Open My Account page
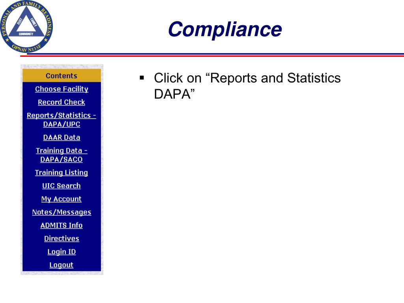The width and height of the screenshot is (404, 303). tap(62, 199)
